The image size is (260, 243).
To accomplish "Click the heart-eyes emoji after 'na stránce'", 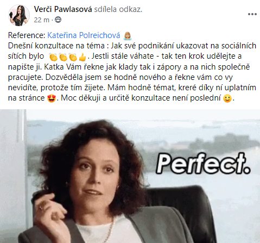I will (52, 98).
